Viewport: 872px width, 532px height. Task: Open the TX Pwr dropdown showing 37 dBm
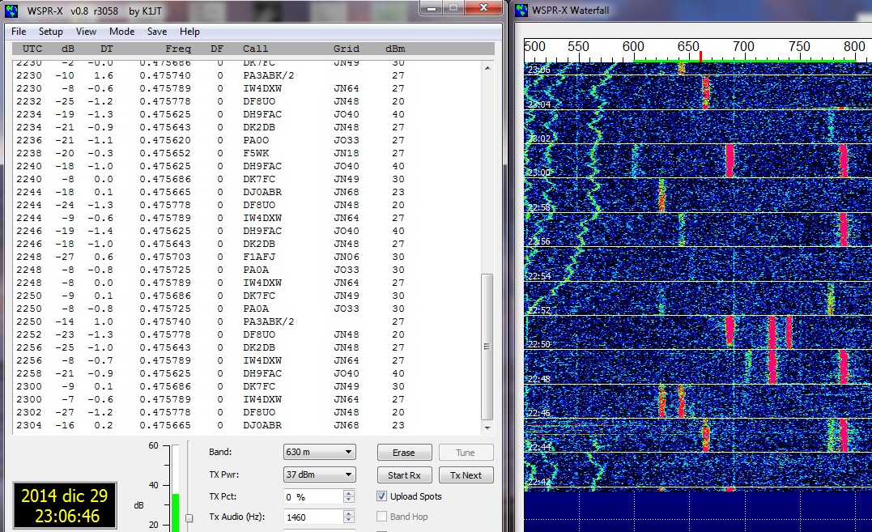pos(319,475)
